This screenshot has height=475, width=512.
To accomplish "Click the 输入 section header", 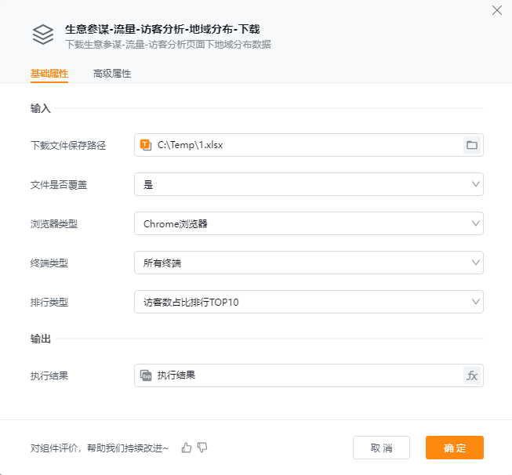I will pyautogui.click(x=41, y=108).
